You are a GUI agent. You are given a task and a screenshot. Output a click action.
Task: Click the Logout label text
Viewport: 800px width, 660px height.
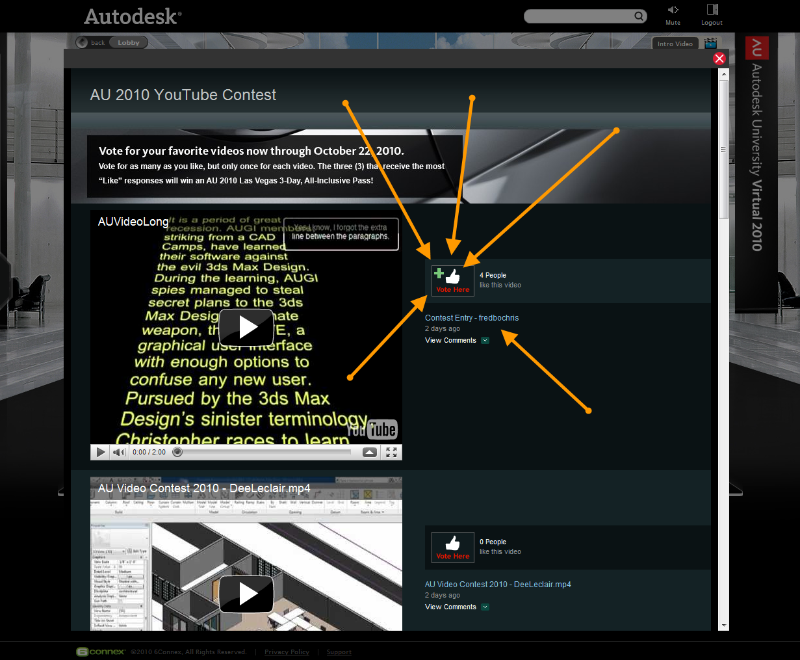712,23
